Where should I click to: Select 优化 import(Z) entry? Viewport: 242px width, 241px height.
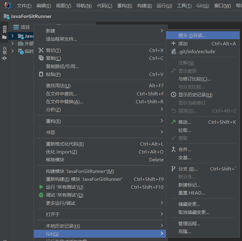tap(100, 152)
